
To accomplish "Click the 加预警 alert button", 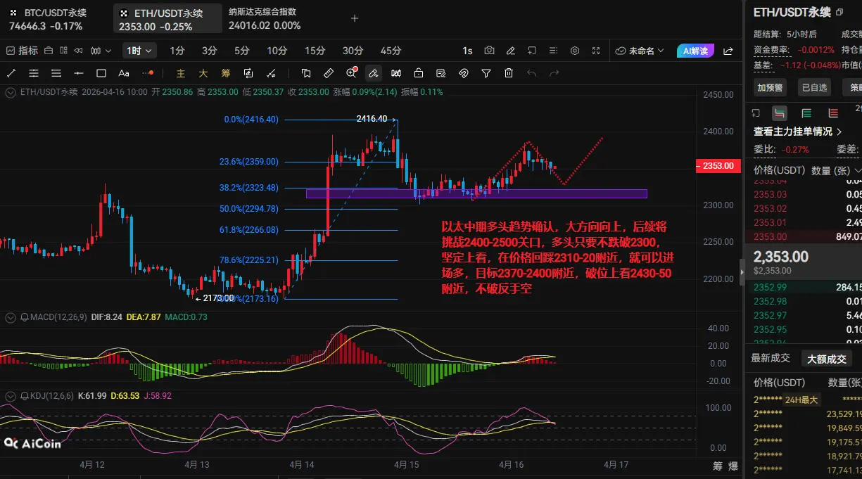I will pos(770,87).
